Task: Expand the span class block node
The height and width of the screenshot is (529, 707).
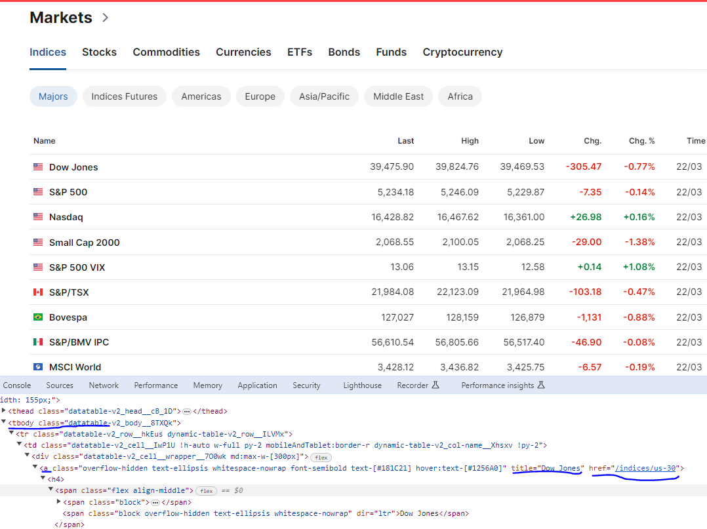Action: tap(59, 501)
